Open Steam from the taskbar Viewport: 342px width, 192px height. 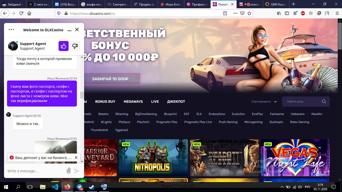pos(92,187)
